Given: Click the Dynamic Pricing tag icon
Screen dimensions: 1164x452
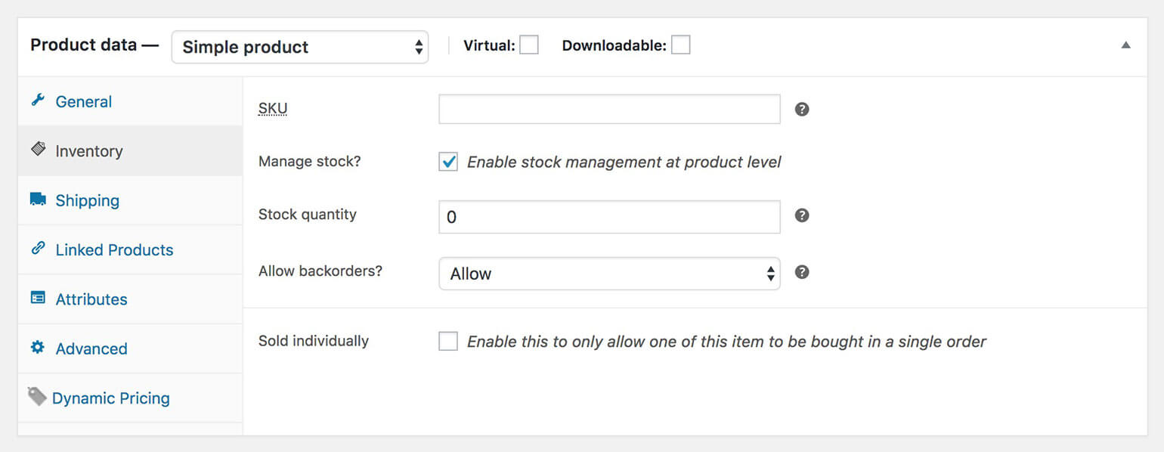Looking at the screenshot, I should (x=36, y=395).
